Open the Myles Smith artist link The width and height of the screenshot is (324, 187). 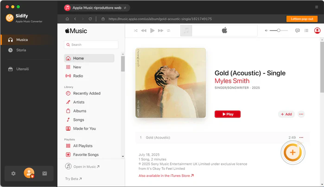tap(232, 81)
